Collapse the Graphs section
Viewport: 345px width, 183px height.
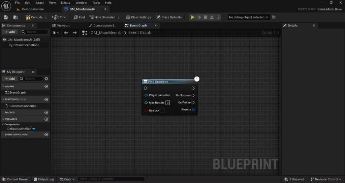[3, 87]
